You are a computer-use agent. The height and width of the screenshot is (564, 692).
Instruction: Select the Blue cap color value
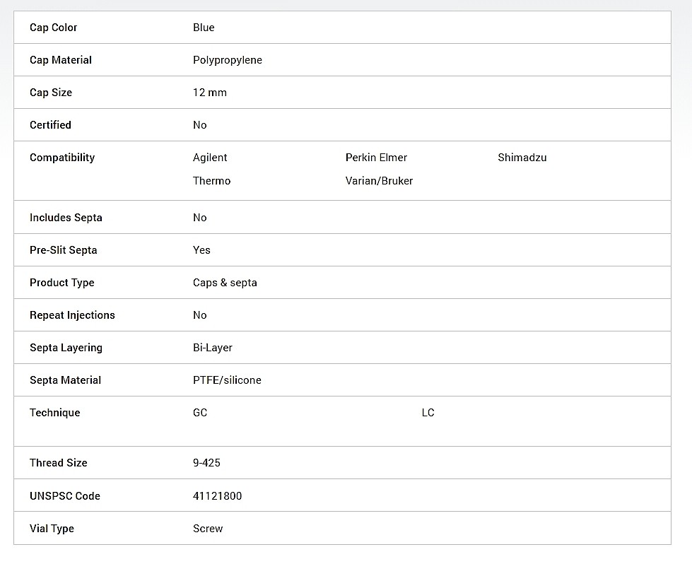pyautogui.click(x=204, y=28)
